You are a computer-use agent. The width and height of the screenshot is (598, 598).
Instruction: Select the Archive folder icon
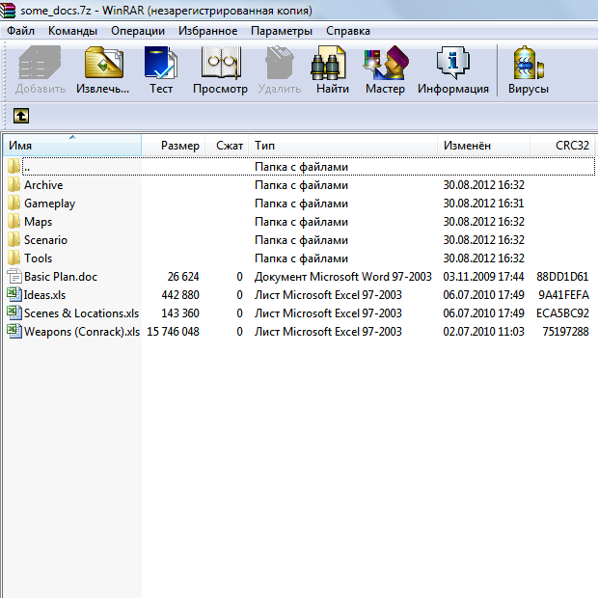[14, 185]
